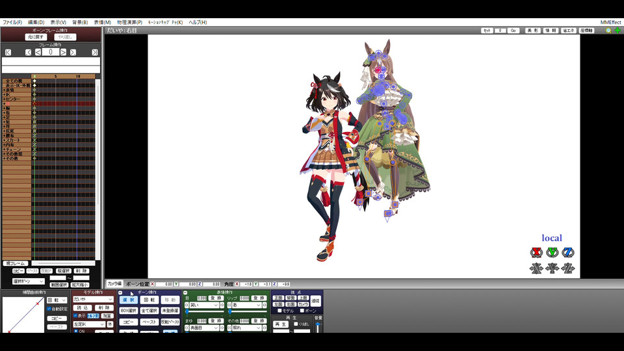Screen dimensions: 624x351
Task: Click the magnifier zoom icon in viewport corner
Action: [608, 31]
